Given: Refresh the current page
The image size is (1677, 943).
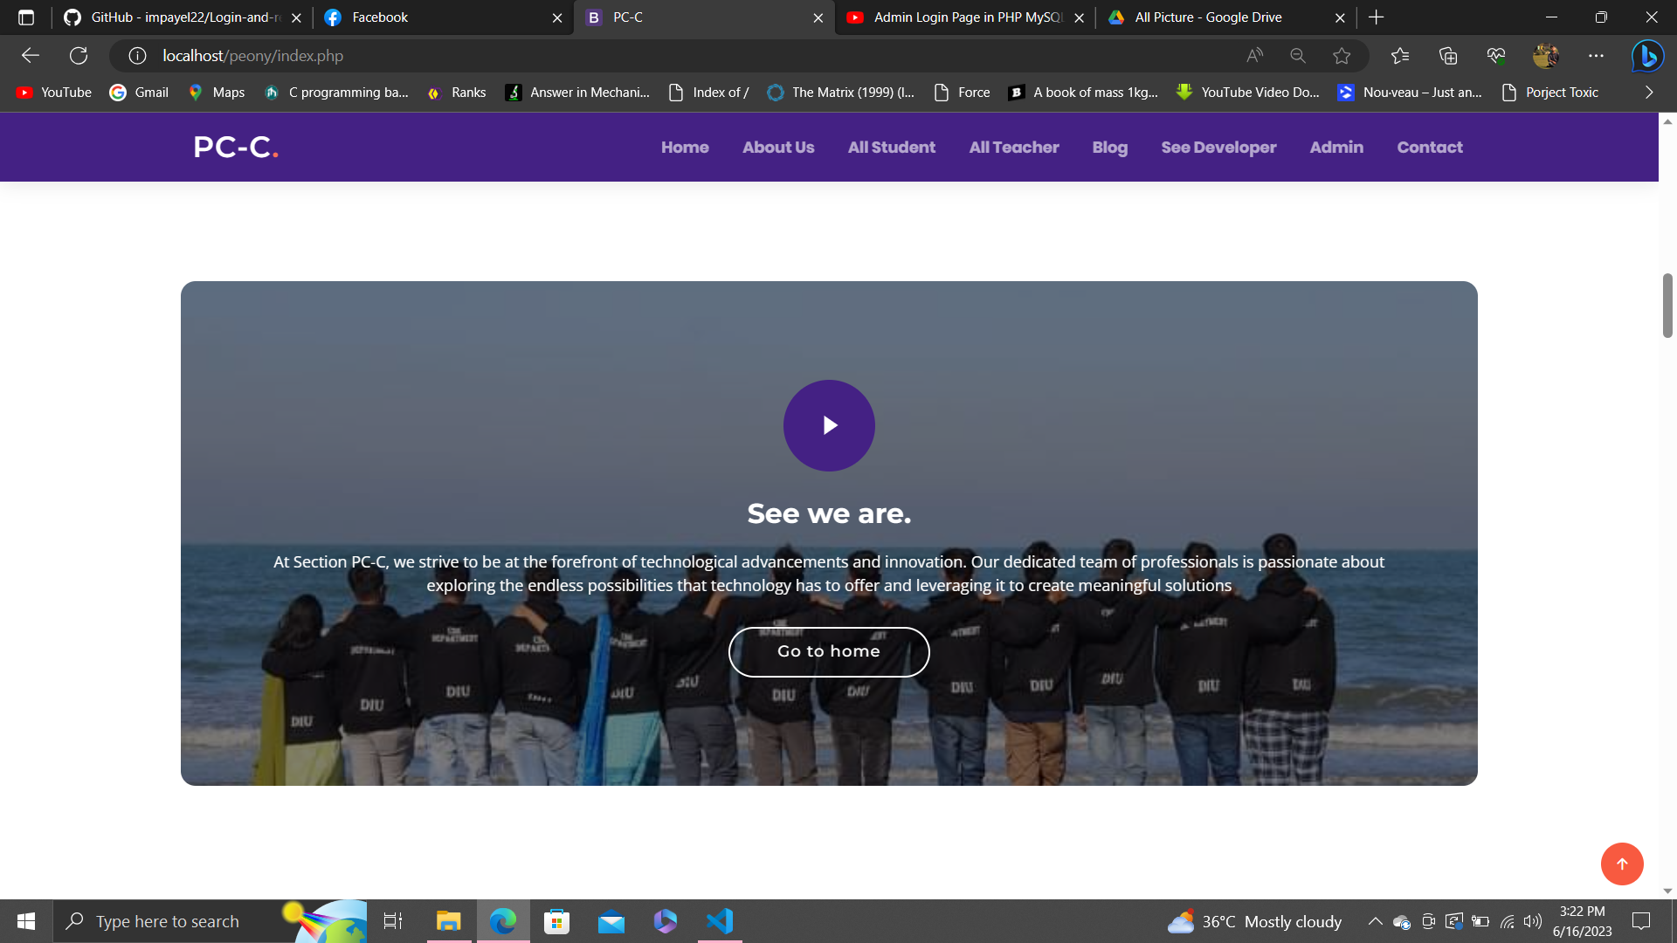Looking at the screenshot, I should click(x=79, y=56).
